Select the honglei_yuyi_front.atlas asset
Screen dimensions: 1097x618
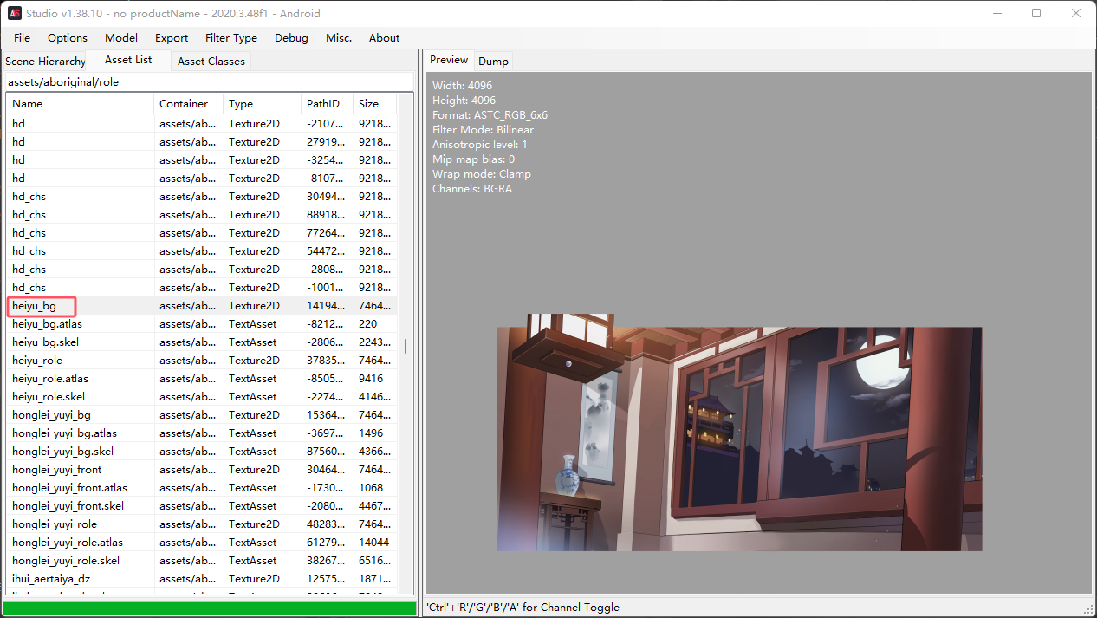pyautogui.click(x=202, y=488)
